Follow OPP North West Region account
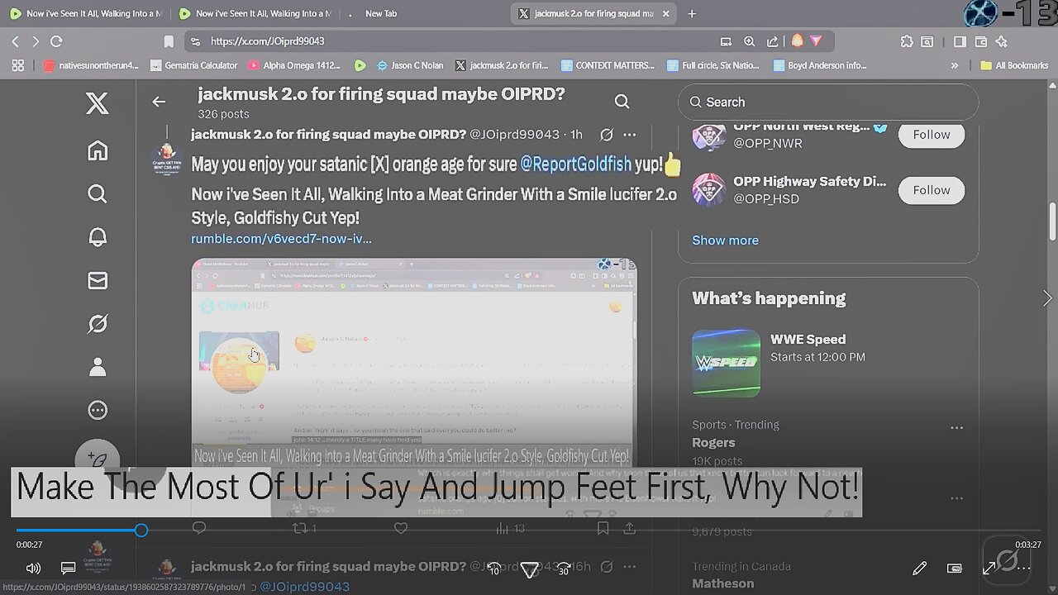Image resolution: width=1058 pixels, height=595 pixels. point(932,135)
